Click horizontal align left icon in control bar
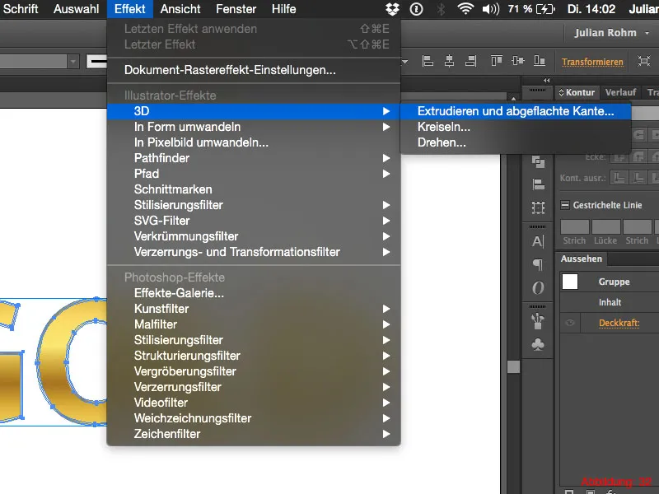Screen dimensions: 659x494 tap(428, 61)
